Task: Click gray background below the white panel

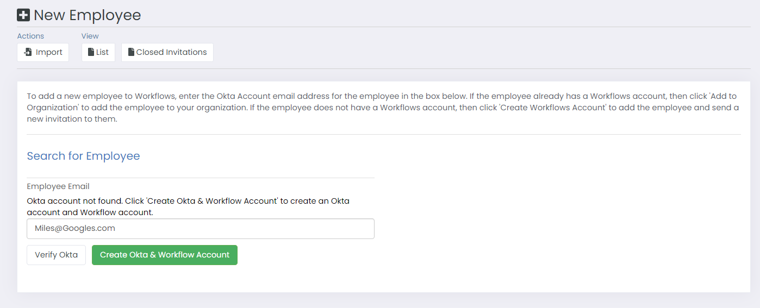Action: (x=381, y=300)
